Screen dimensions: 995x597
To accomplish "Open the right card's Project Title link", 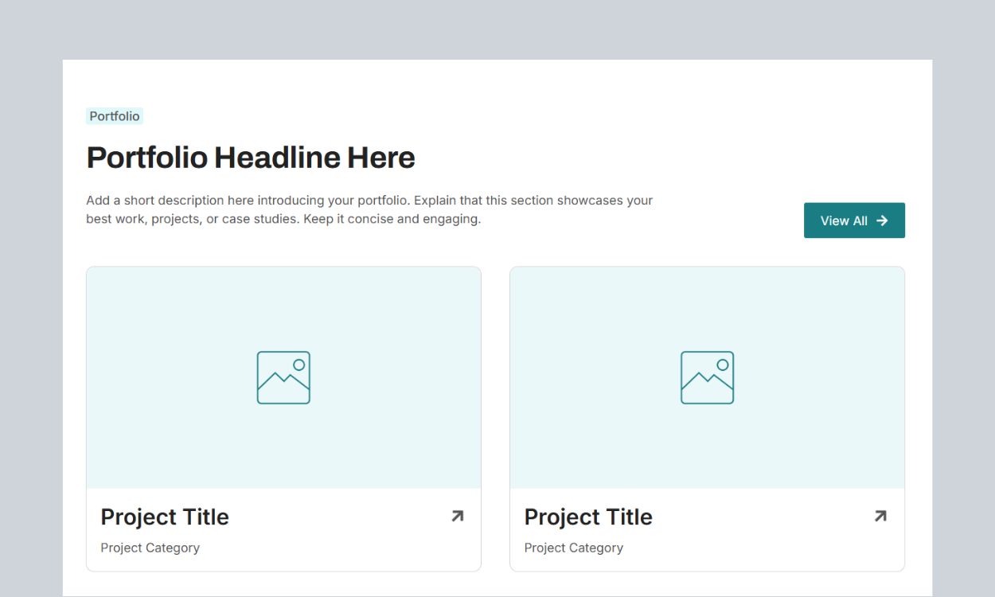I will coord(588,517).
